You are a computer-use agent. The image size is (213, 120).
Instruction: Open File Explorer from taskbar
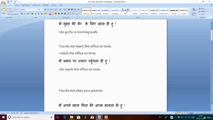72,117
